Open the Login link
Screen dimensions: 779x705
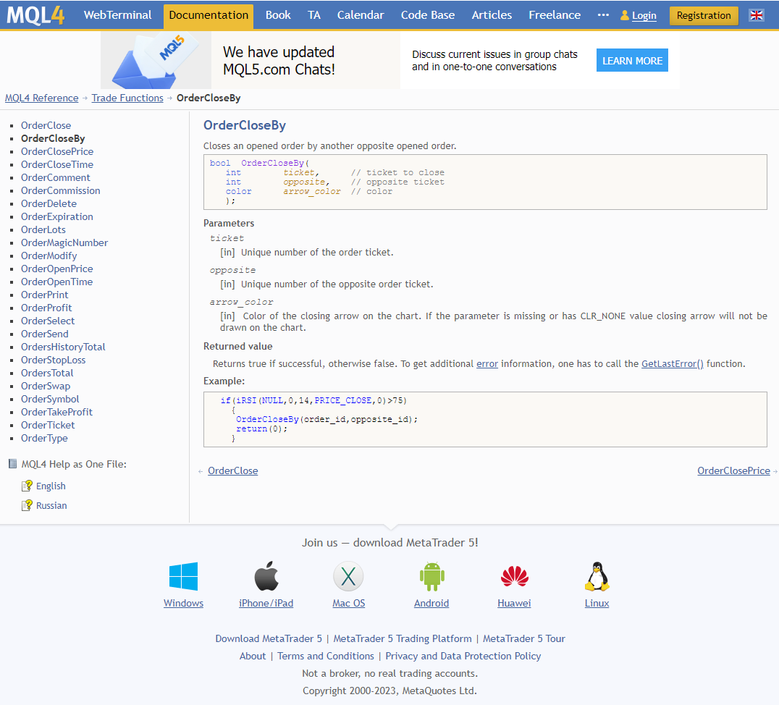pos(644,16)
